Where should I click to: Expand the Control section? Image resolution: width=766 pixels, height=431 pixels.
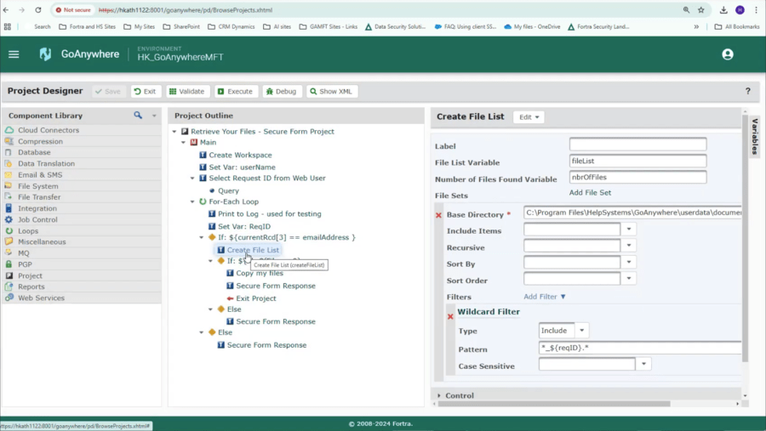click(460, 395)
